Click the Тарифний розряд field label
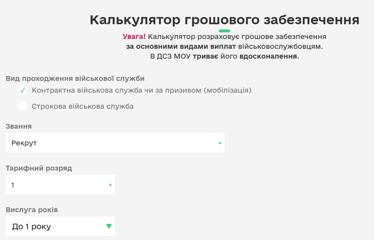374x240 pixels. pyautogui.click(x=39, y=168)
